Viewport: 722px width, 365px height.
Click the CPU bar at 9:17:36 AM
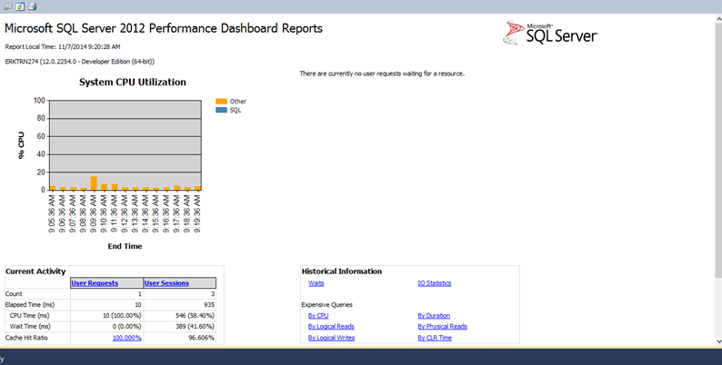tap(177, 188)
